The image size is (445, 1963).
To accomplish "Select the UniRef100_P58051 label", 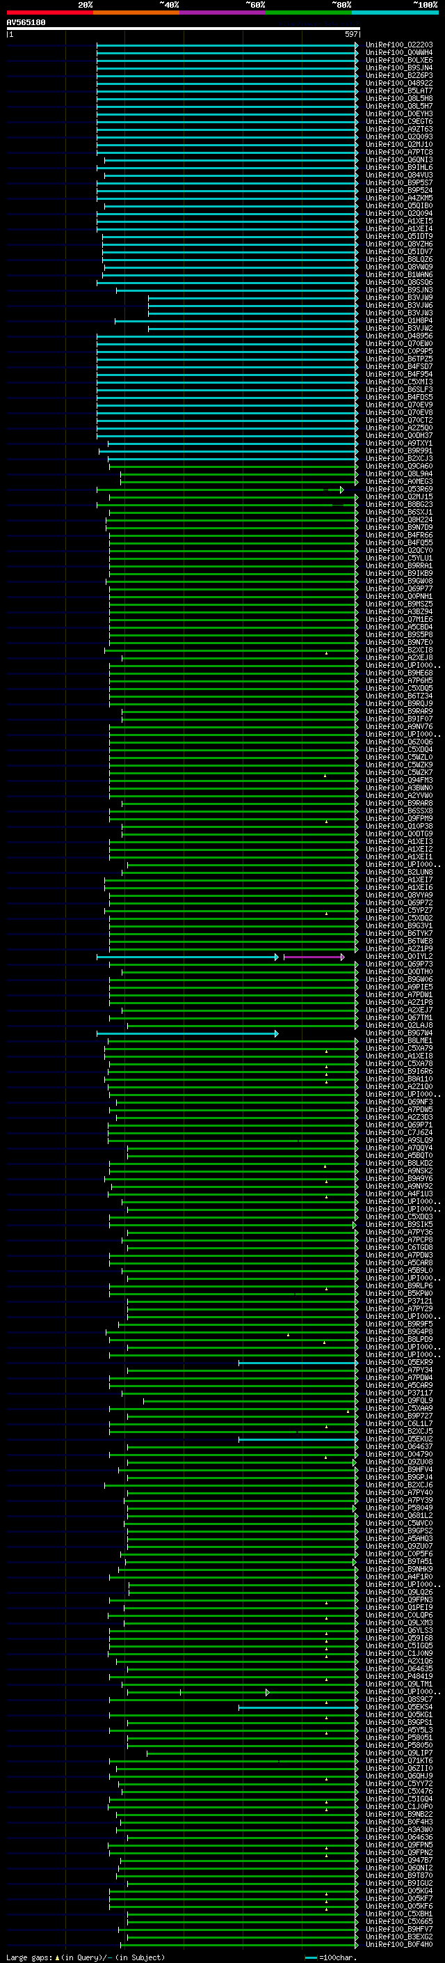I will (x=399, y=1739).
